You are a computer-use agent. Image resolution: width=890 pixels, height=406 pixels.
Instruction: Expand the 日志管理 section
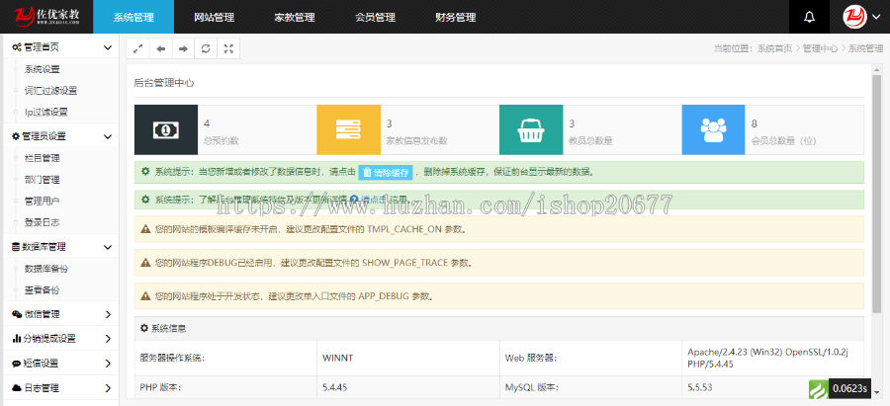pyautogui.click(x=59, y=388)
